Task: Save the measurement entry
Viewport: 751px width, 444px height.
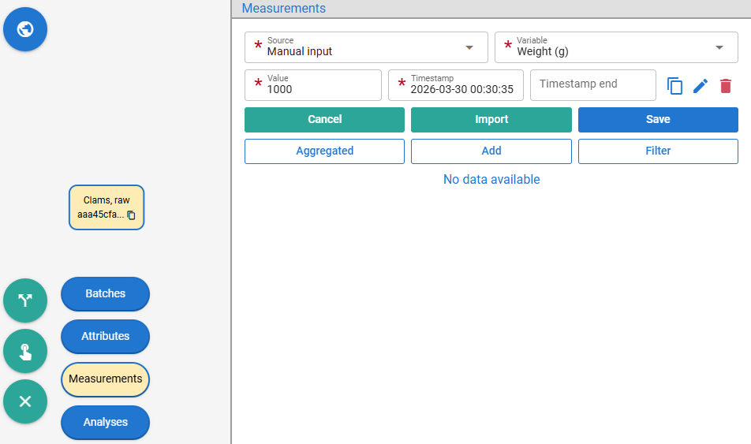Action: [658, 119]
